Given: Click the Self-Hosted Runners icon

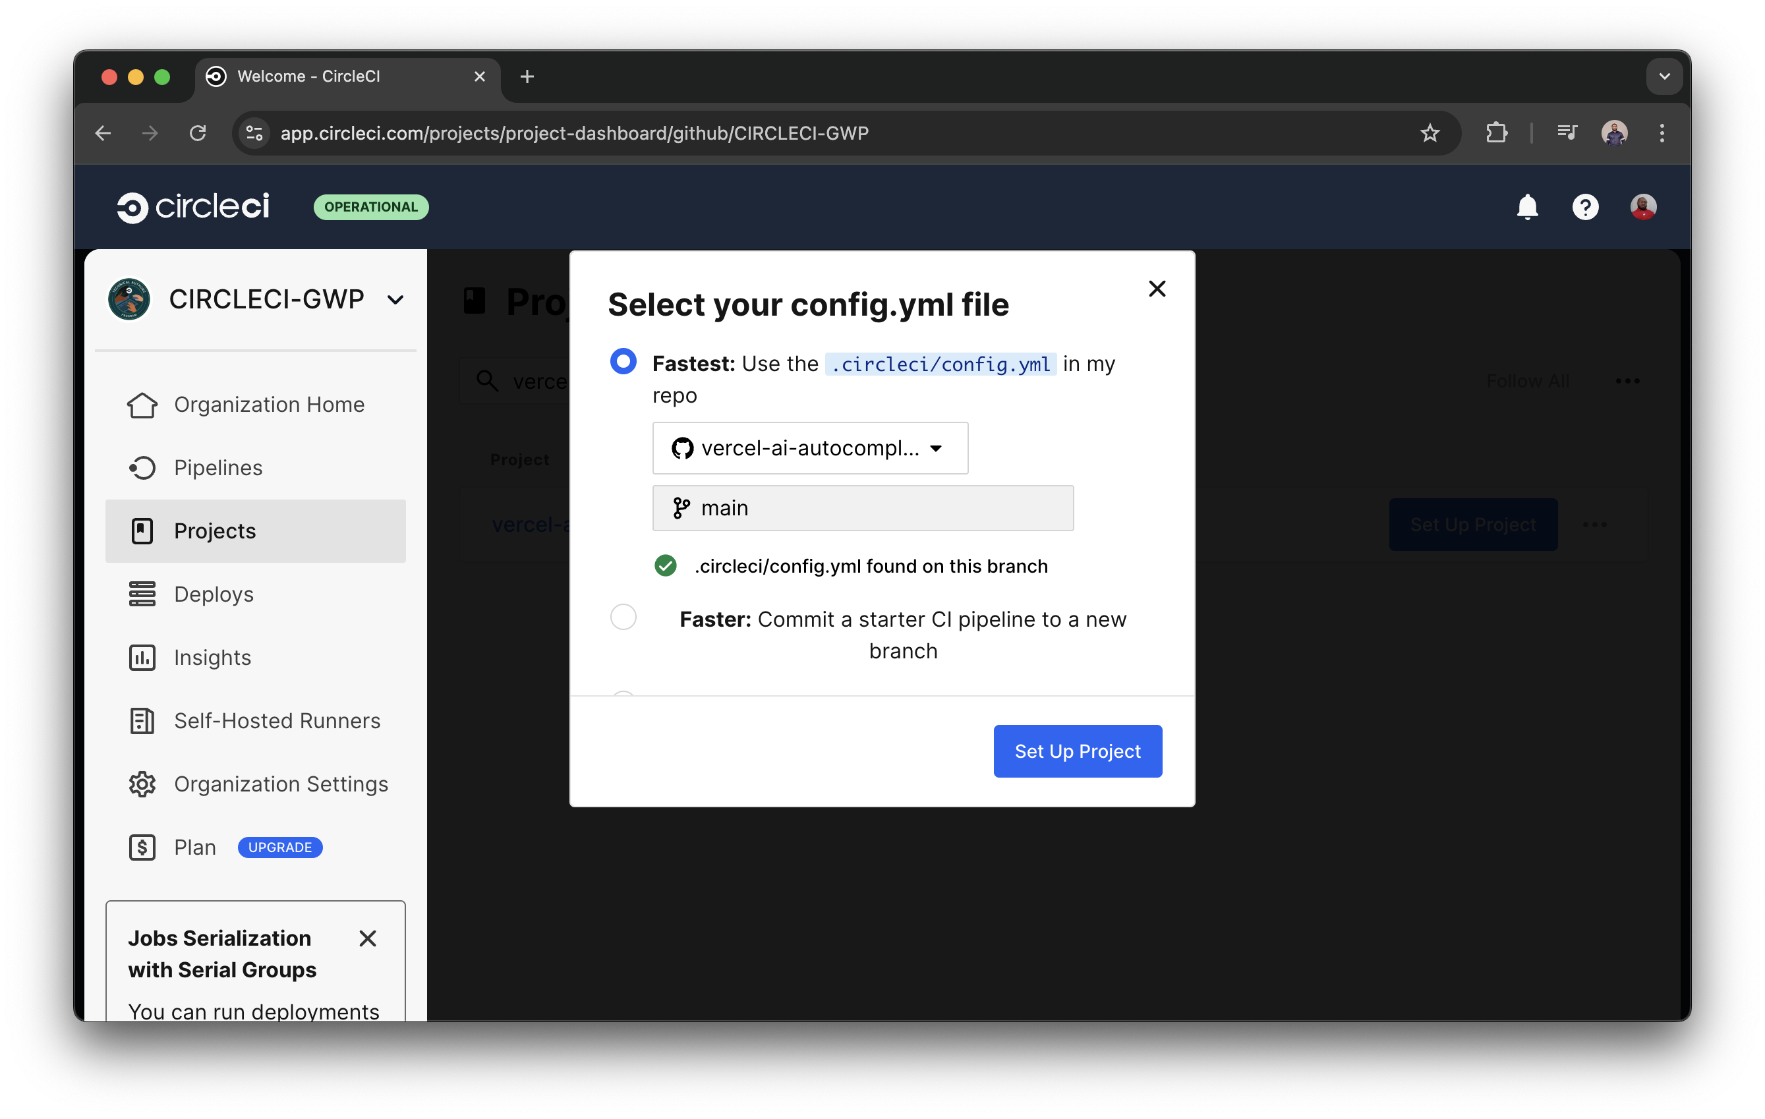Looking at the screenshot, I should pyautogui.click(x=143, y=720).
